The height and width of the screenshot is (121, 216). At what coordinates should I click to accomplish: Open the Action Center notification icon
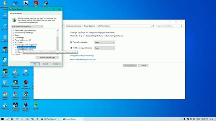[212, 119]
